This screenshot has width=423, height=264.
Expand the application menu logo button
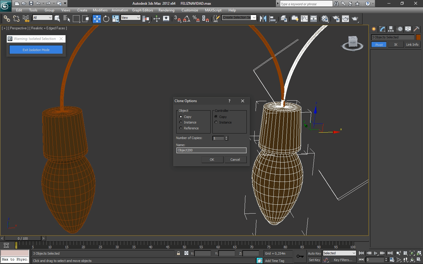(x=6, y=6)
